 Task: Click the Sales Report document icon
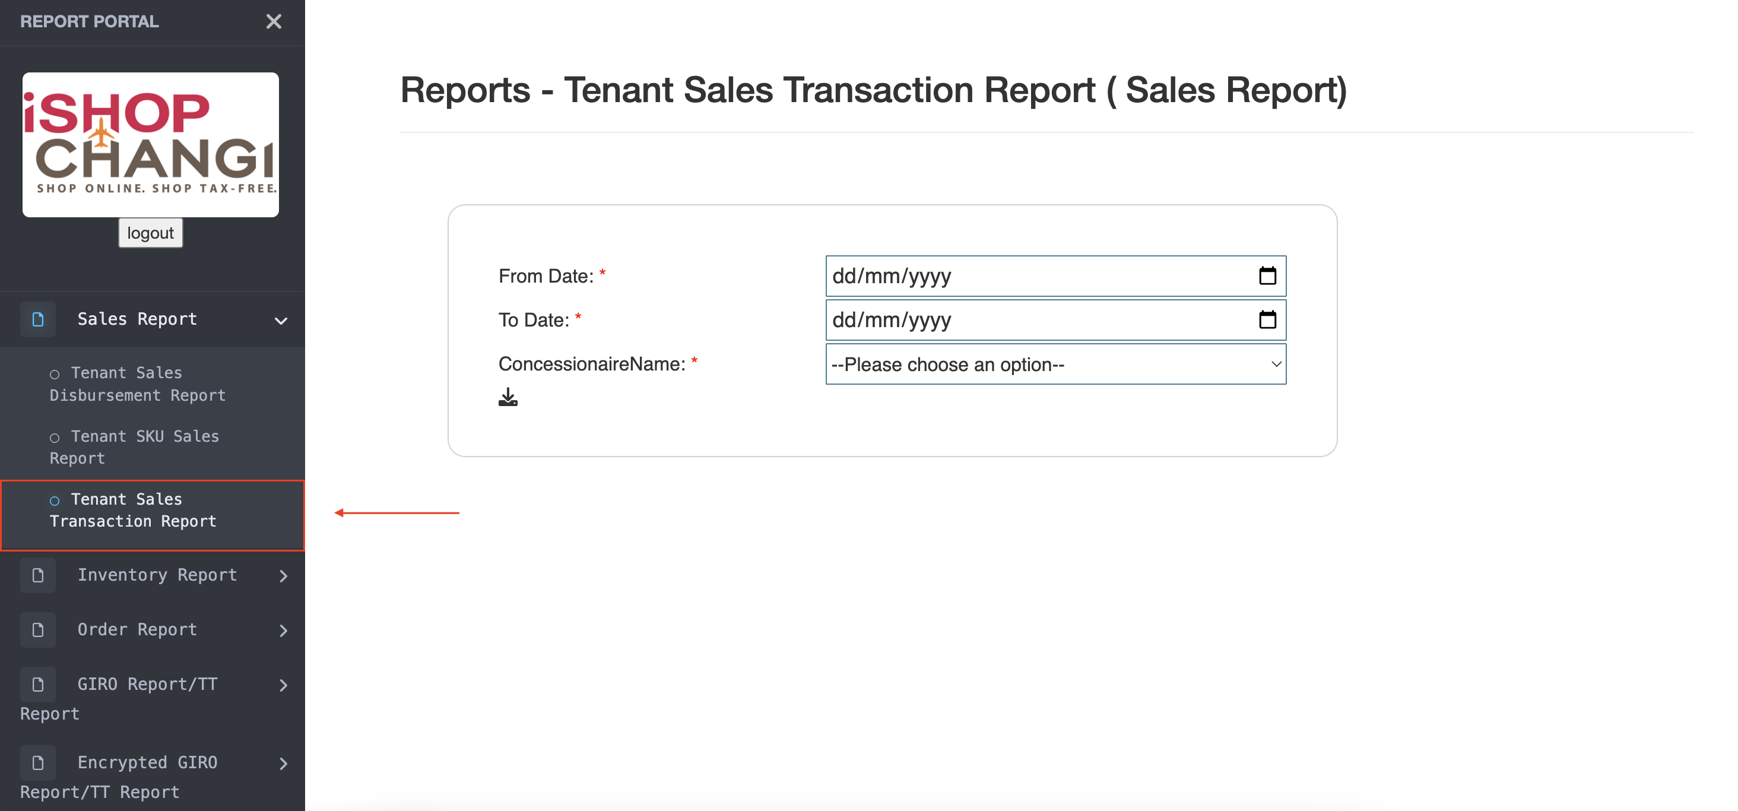38,319
